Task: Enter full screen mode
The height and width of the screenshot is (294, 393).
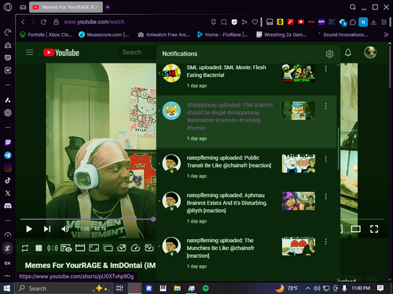Action: [374, 229]
